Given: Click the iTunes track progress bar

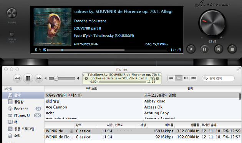Looking at the screenshot, I should click(122, 82).
